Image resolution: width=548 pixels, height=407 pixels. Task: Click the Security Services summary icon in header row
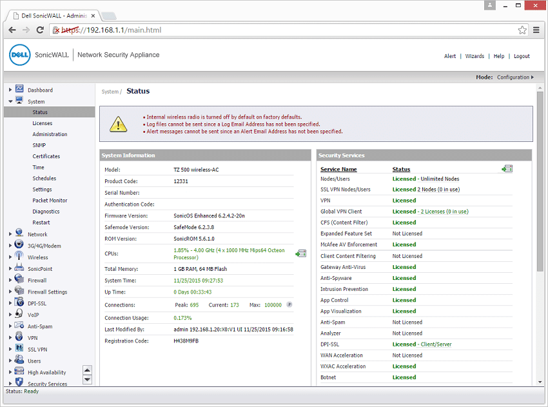click(507, 169)
